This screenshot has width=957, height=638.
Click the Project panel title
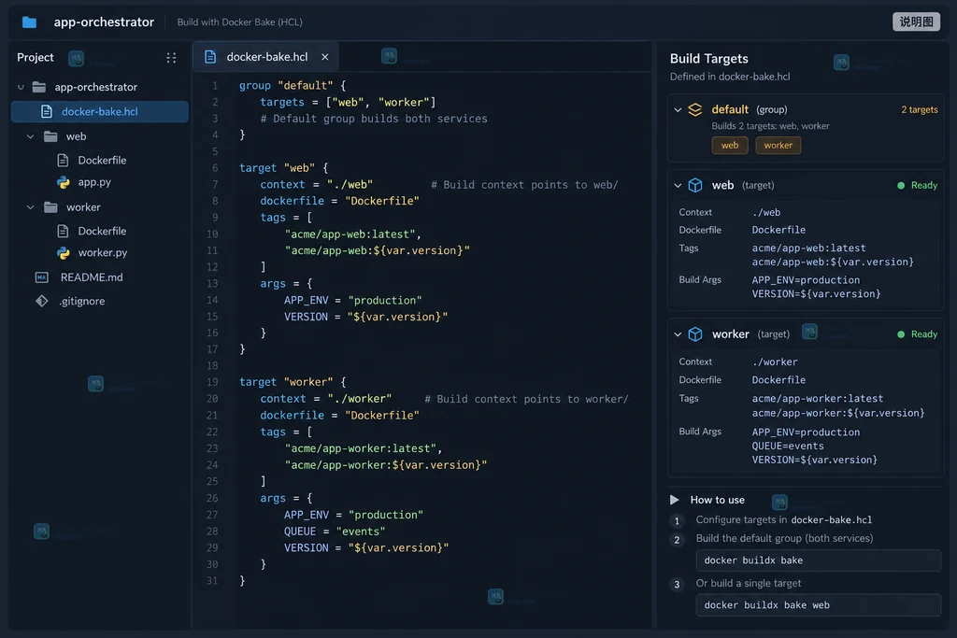click(36, 57)
